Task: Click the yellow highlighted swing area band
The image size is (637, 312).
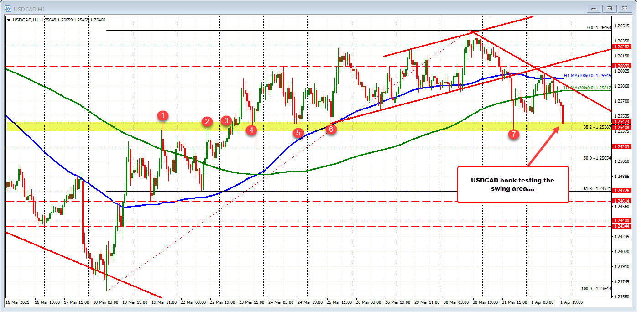Action: click(308, 125)
